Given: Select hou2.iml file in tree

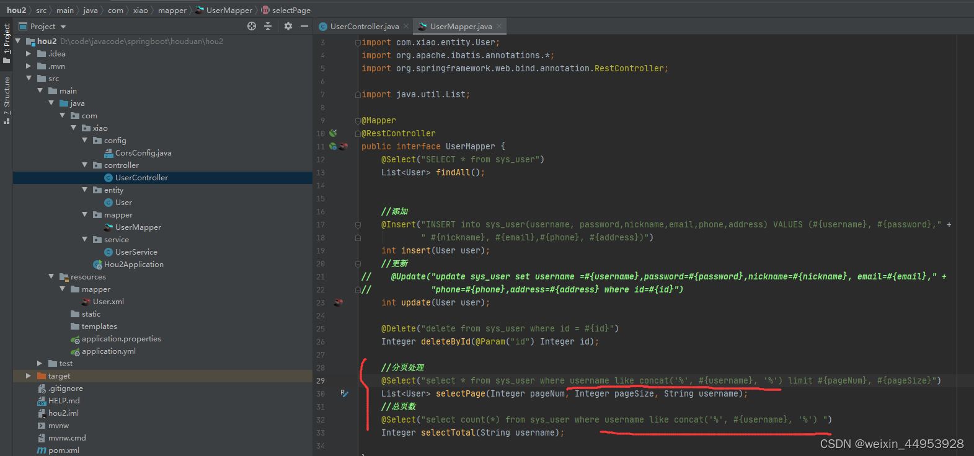Looking at the screenshot, I should tap(63, 413).
